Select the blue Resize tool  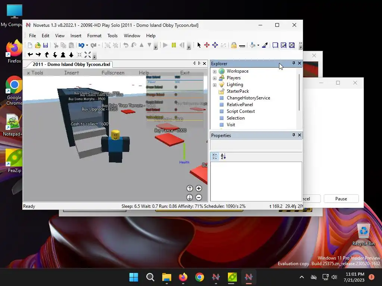(x=215, y=45)
